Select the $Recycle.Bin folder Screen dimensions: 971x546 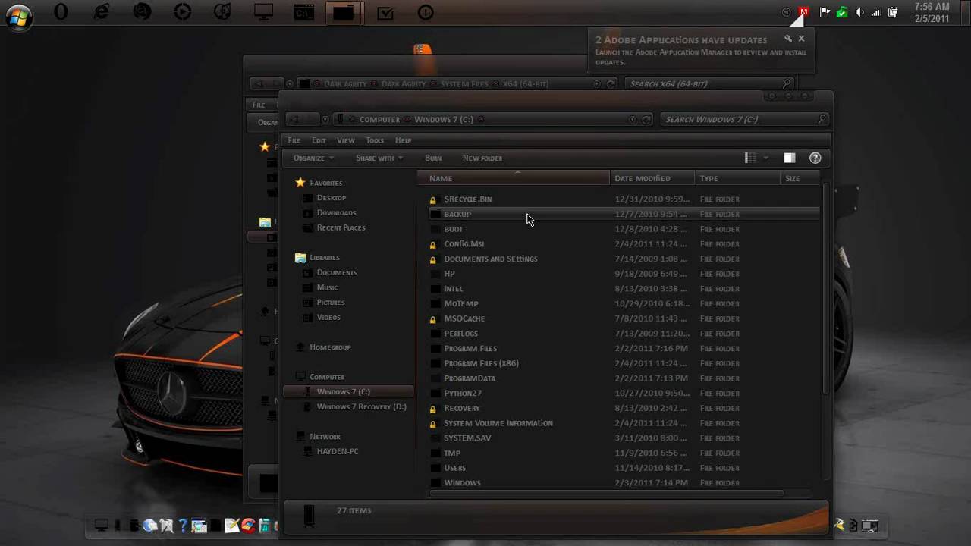click(x=467, y=199)
